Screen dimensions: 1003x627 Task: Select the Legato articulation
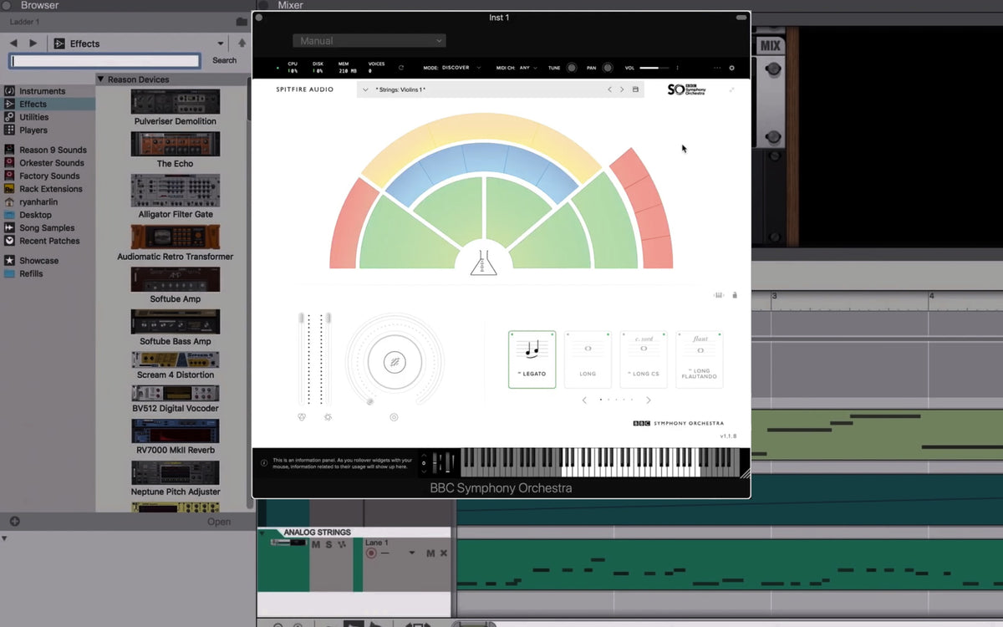click(532, 359)
